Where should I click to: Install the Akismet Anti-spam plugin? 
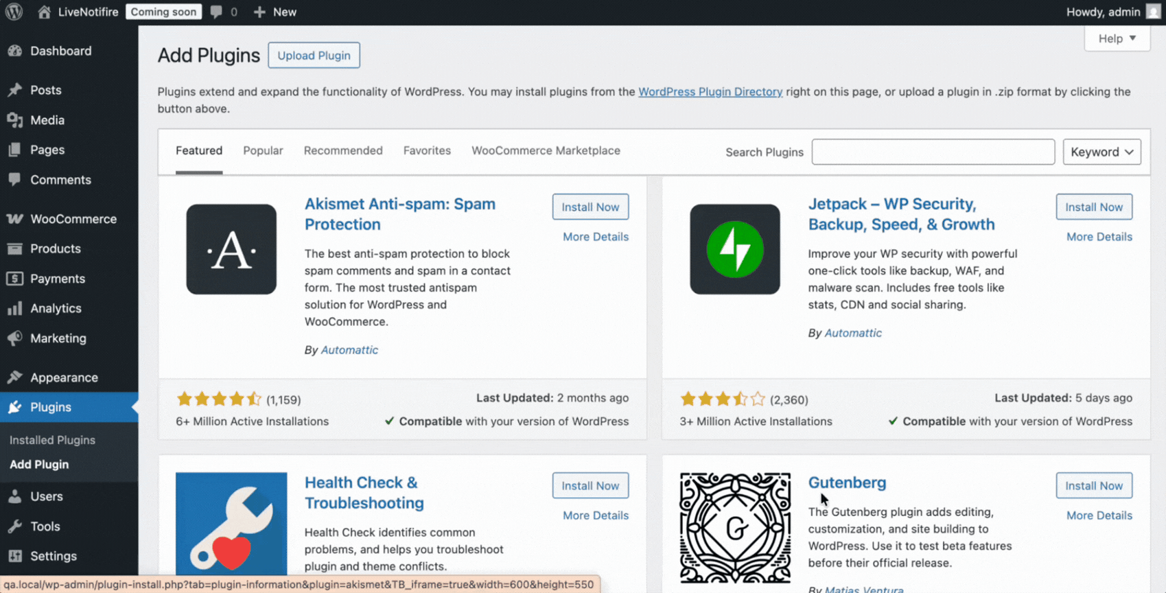[590, 207]
